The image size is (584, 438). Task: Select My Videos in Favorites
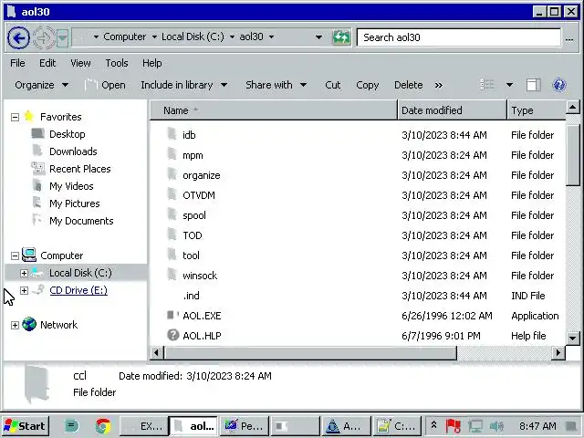click(71, 186)
